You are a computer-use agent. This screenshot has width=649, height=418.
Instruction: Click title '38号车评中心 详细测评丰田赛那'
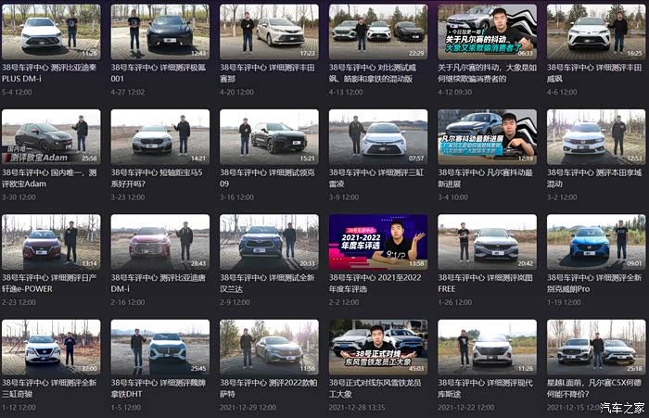tap(267, 73)
